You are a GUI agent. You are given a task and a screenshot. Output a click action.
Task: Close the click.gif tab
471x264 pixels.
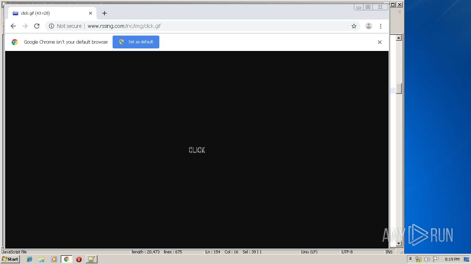click(x=91, y=13)
